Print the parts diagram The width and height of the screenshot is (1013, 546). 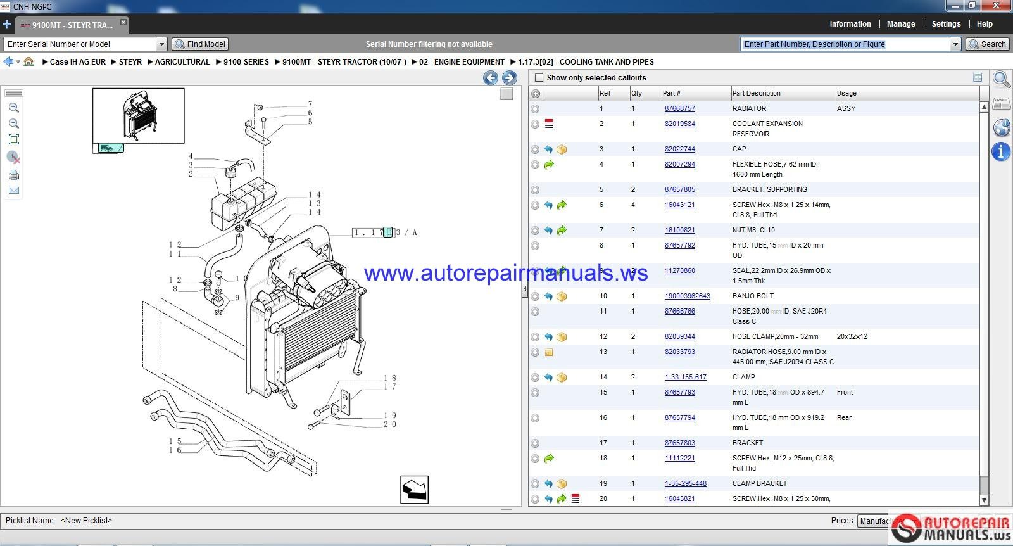click(14, 175)
